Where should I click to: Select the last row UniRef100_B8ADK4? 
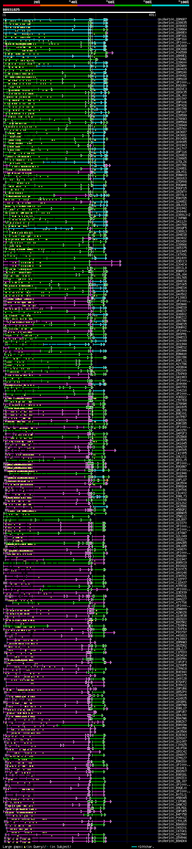coord(172,841)
